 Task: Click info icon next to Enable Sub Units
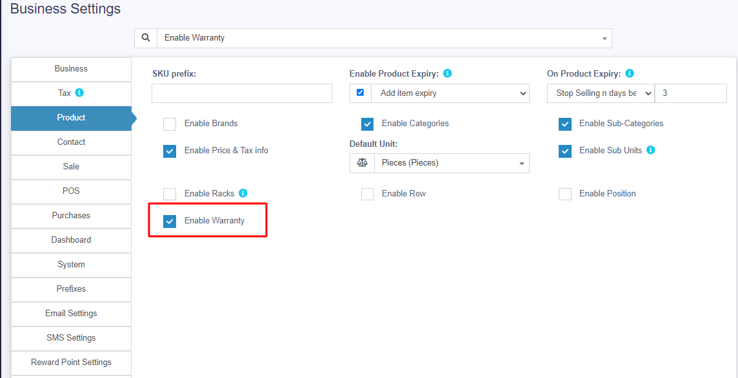pyautogui.click(x=651, y=150)
